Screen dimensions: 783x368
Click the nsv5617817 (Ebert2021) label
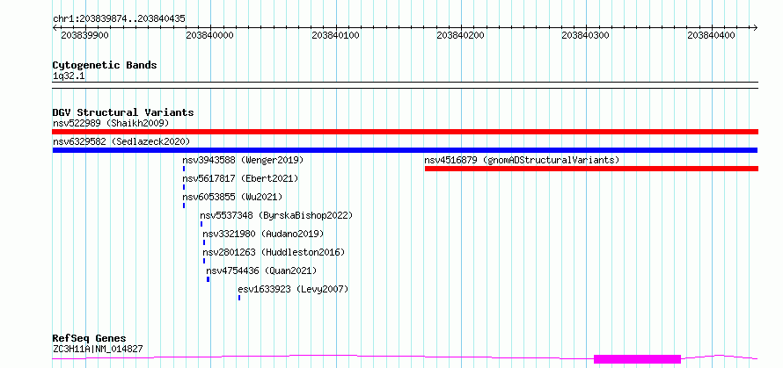point(240,178)
